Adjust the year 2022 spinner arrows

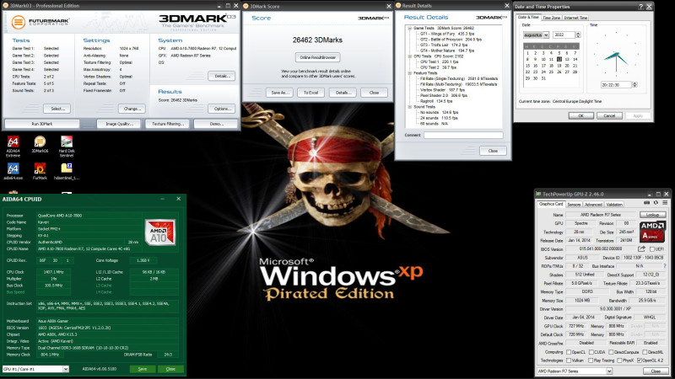point(578,35)
